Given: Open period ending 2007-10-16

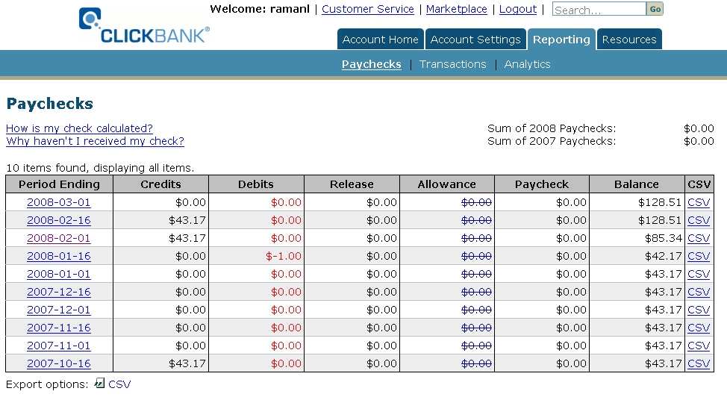Looking at the screenshot, I should pyautogui.click(x=59, y=364).
